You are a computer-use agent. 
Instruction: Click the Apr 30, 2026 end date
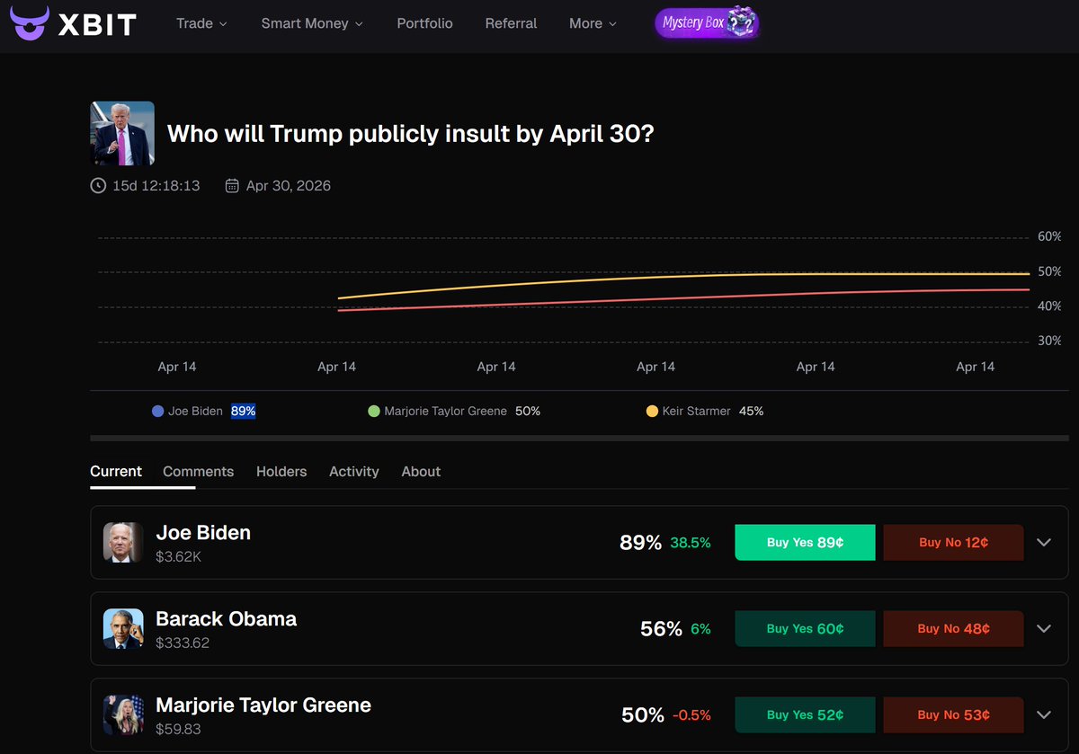[x=289, y=186]
